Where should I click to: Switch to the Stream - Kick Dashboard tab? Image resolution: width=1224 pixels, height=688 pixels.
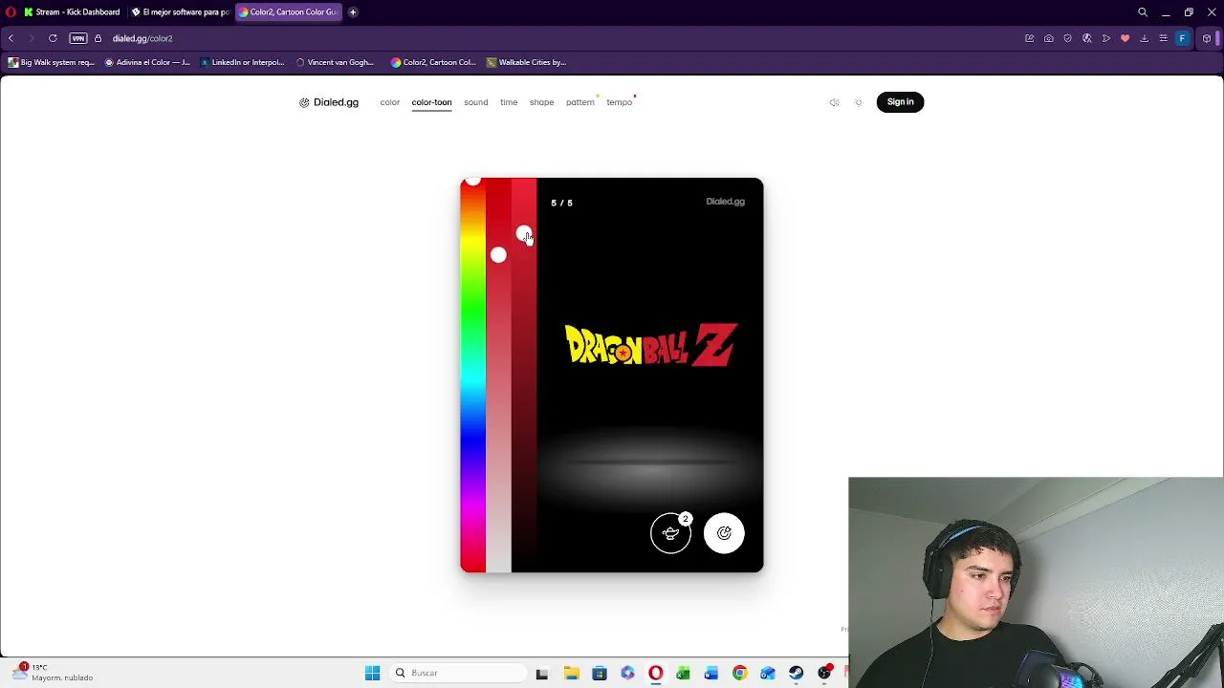pos(72,12)
